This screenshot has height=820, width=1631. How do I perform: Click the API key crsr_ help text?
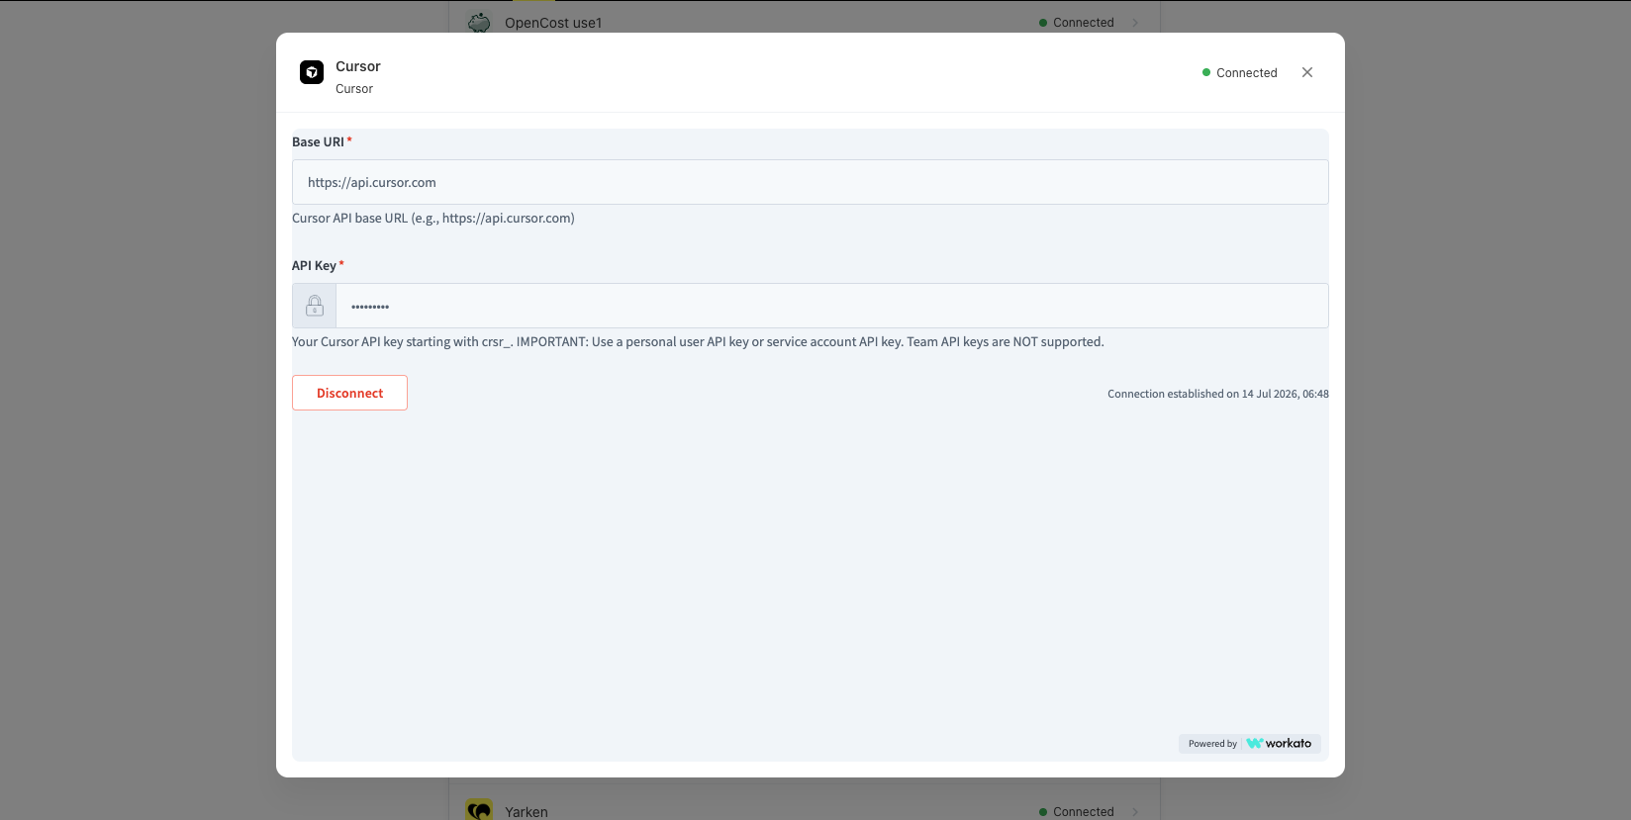click(x=698, y=341)
